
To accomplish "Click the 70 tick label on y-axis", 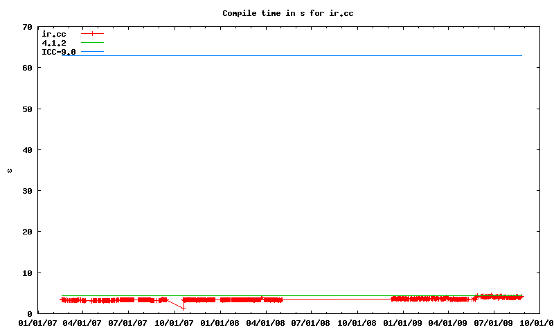I will coord(28,27).
